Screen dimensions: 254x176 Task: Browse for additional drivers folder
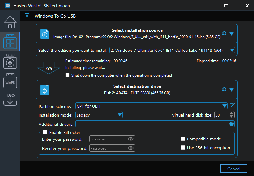coord(232,124)
